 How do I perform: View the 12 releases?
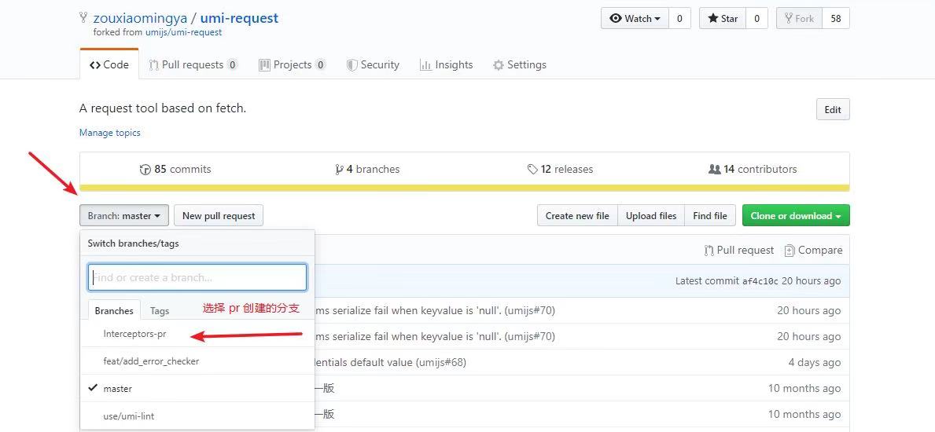point(561,169)
